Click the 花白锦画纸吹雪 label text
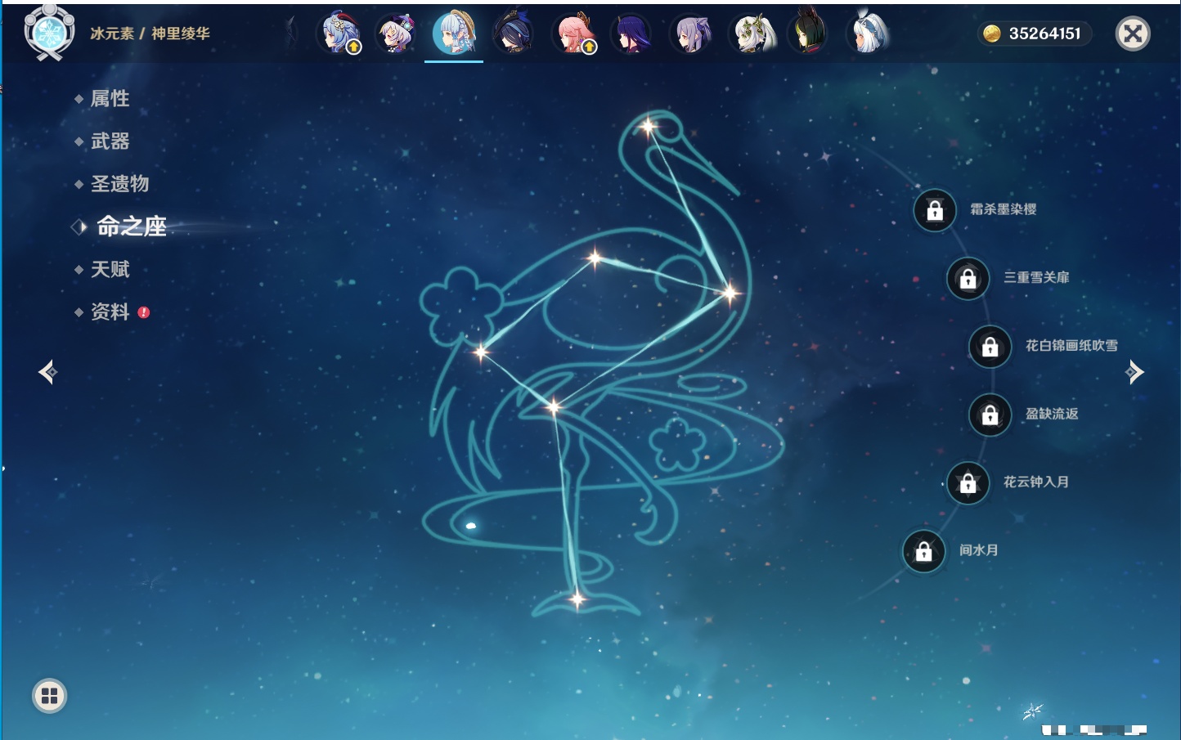 click(1071, 346)
